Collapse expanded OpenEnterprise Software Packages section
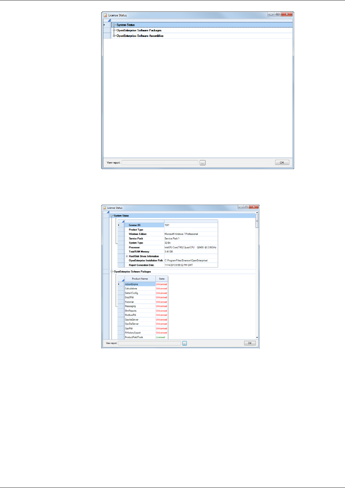The width and height of the screenshot is (345, 488). (x=112, y=271)
